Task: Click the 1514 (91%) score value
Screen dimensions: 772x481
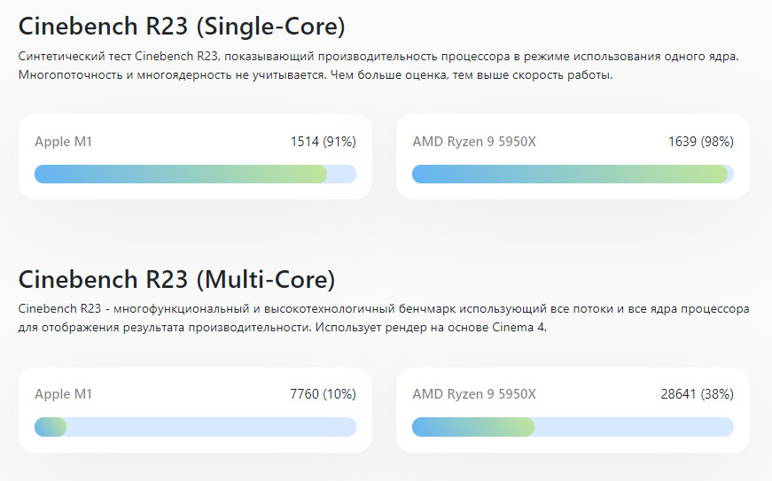Action: [x=323, y=141]
